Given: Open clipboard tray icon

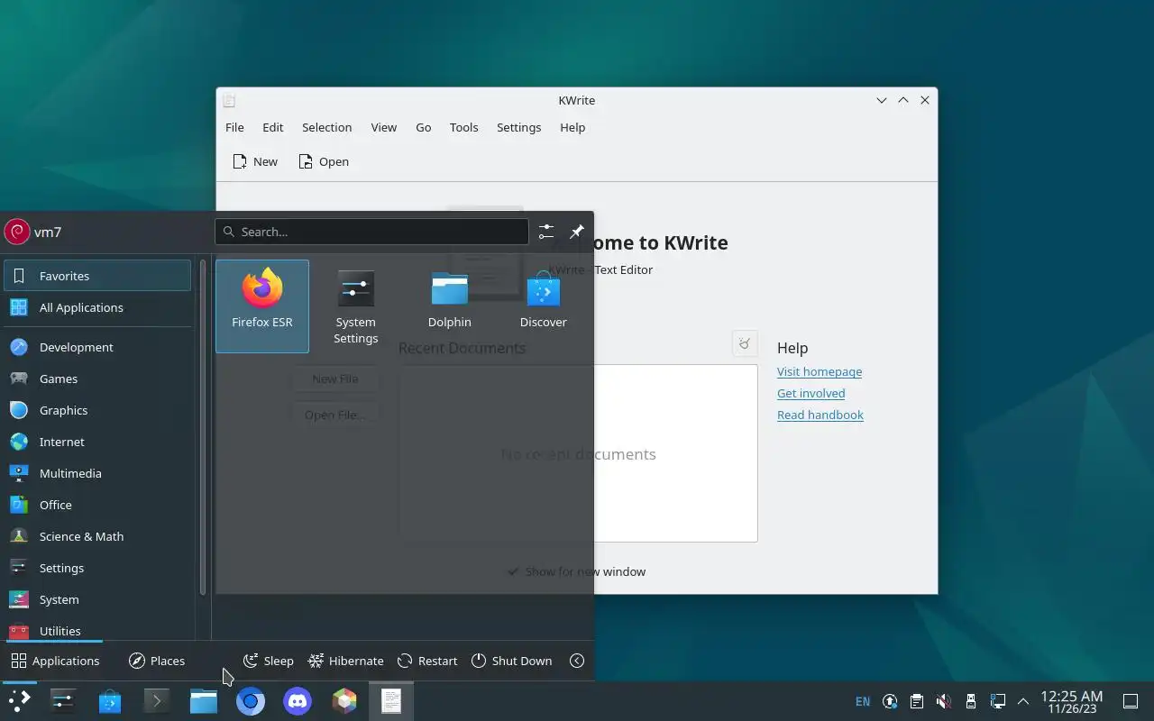Looking at the screenshot, I should point(917,701).
